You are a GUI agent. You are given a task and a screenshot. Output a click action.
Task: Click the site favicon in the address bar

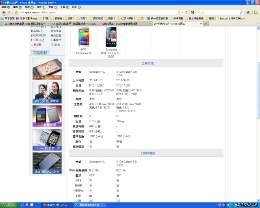pos(16,13)
